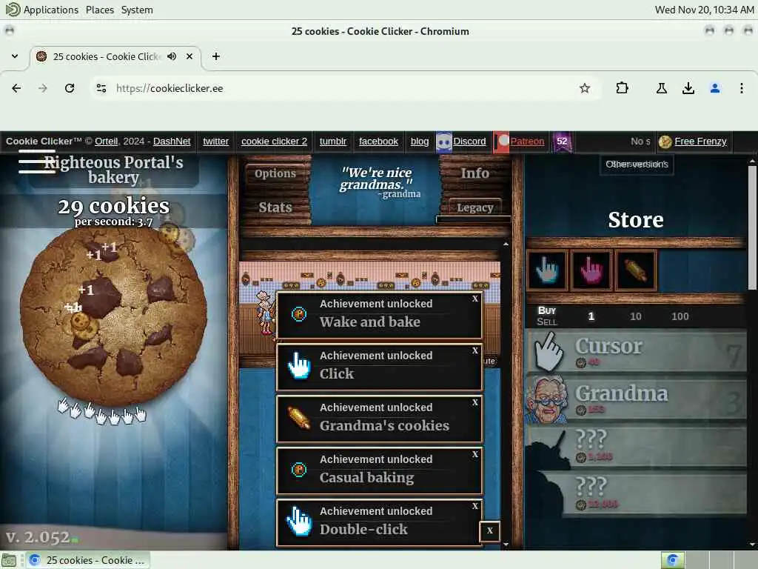Click the Wake and bake achievement icon
758x569 pixels.
299,314
